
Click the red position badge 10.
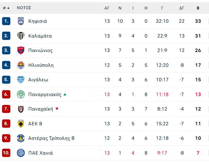[6, 153]
